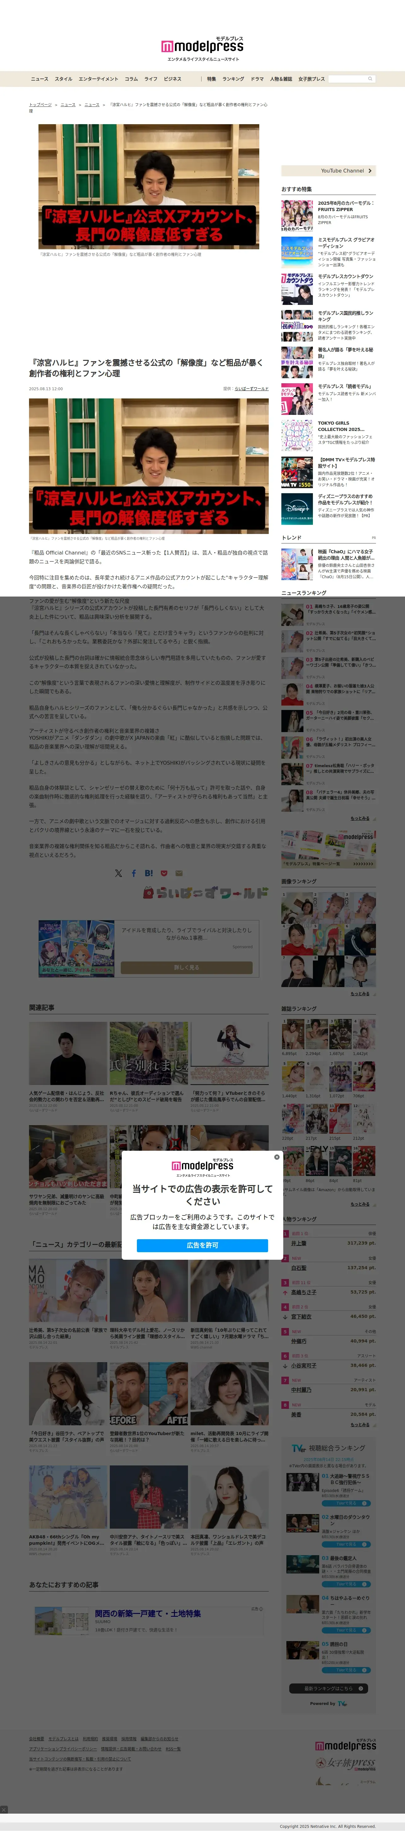The width and height of the screenshot is (405, 1831).
Task: Share article on X (Twitter) icon
Action: (x=119, y=873)
